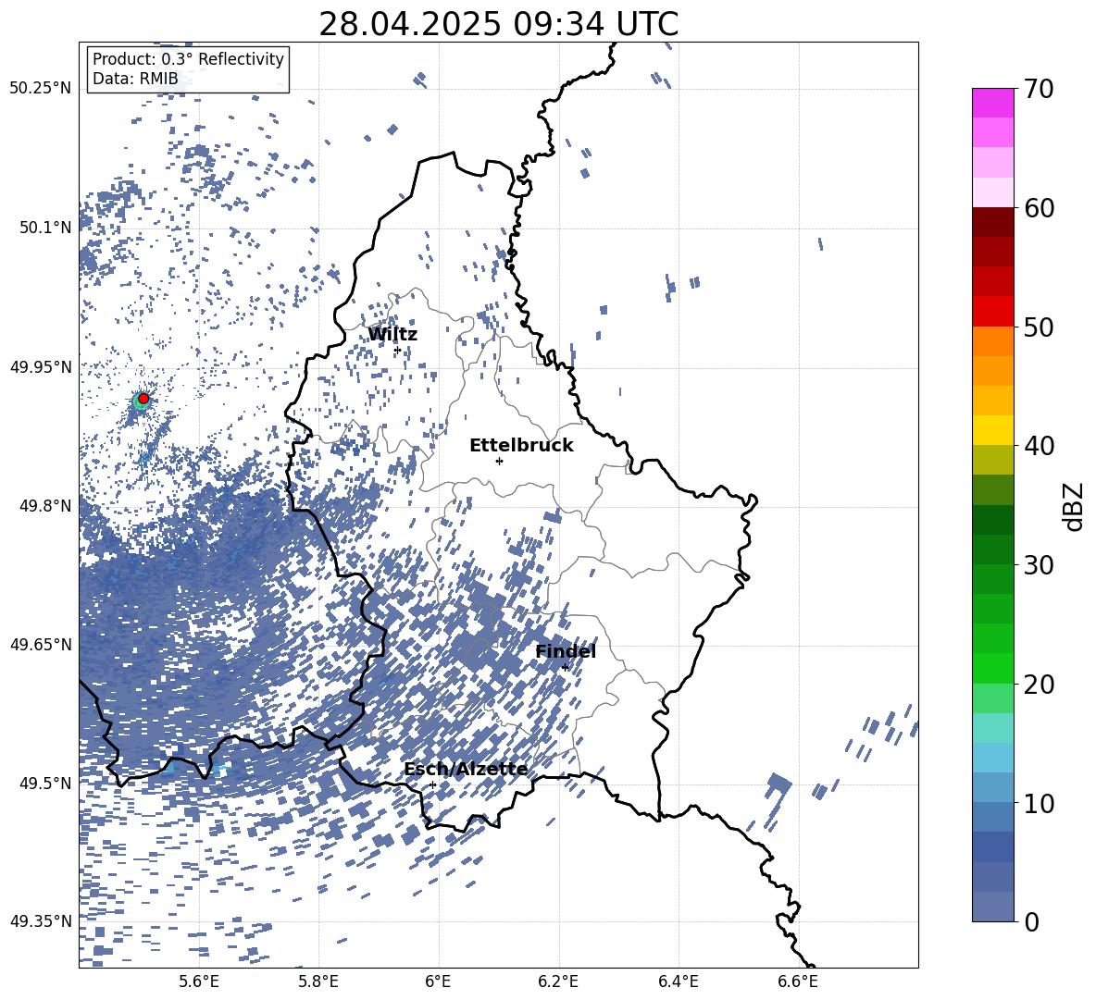Image resolution: width=1096 pixels, height=1000 pixels.
Task: Click the yellow colorbar segment above 40
Action: coord(992,430)
